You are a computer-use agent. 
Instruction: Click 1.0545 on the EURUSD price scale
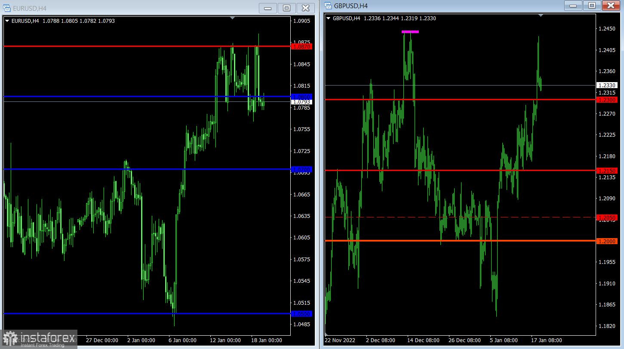click(x=301, y=281)
